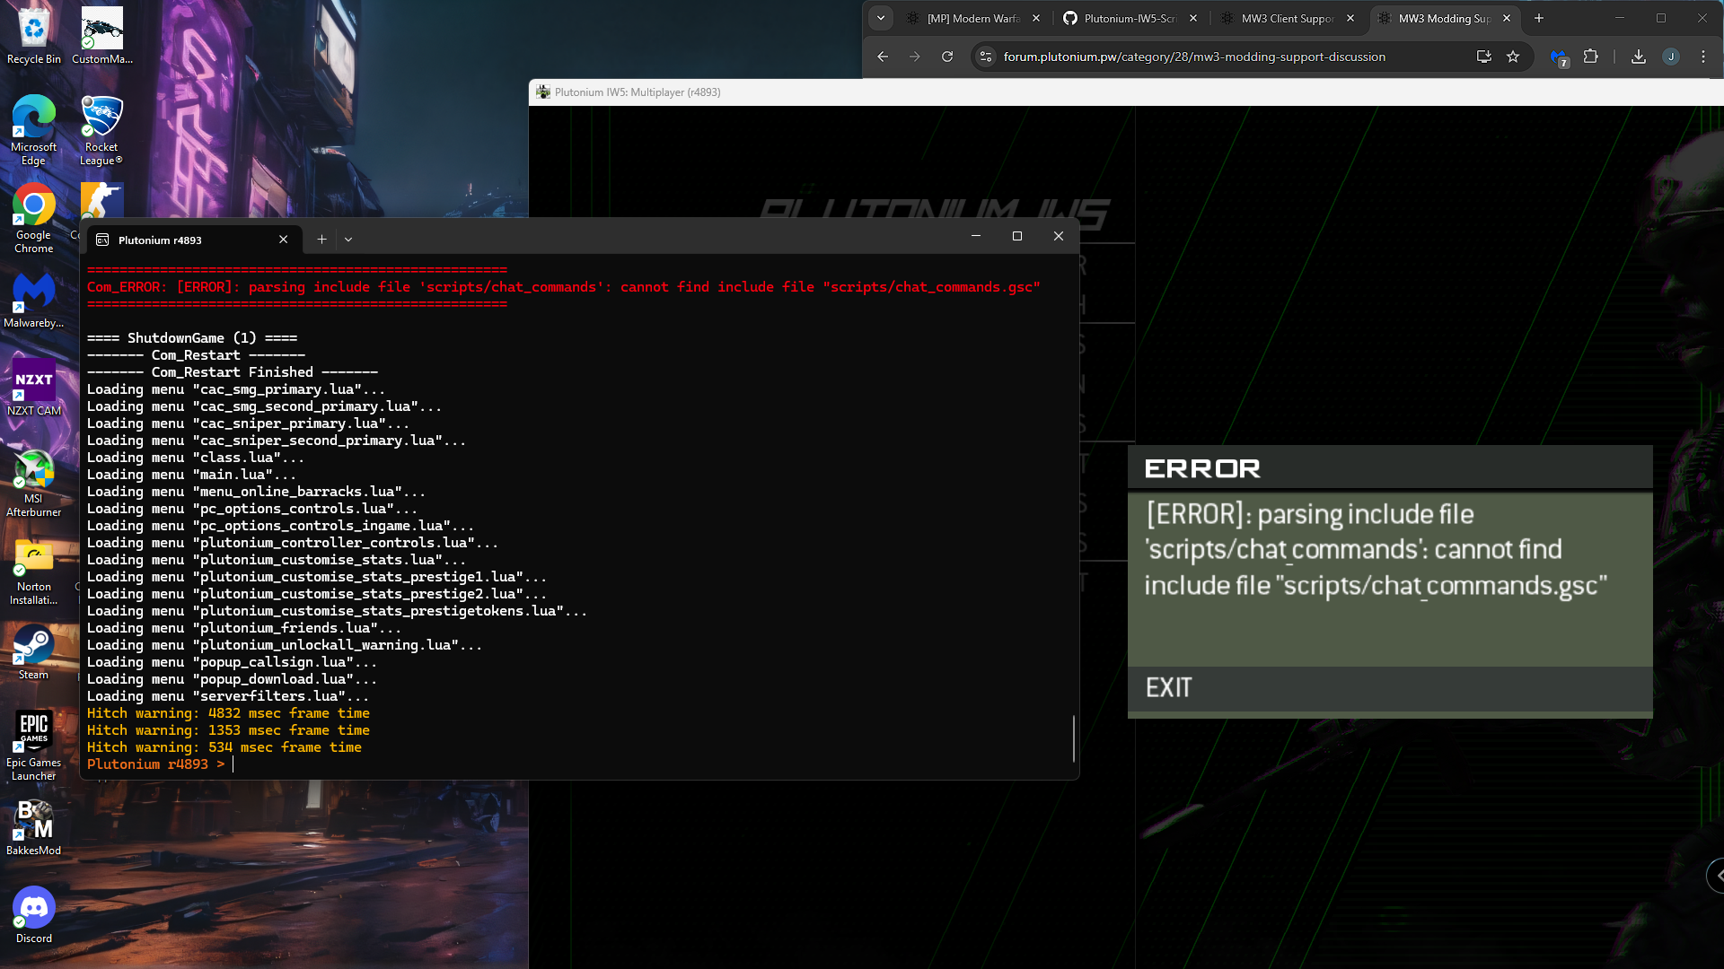Open the Extensions puzzle icon
1724x969 pixels.
(x=1591, y=57)
